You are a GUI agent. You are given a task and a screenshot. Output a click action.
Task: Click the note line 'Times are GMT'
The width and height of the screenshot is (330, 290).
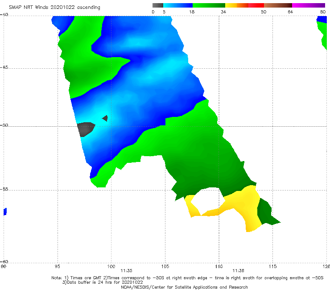click(86, 278)
